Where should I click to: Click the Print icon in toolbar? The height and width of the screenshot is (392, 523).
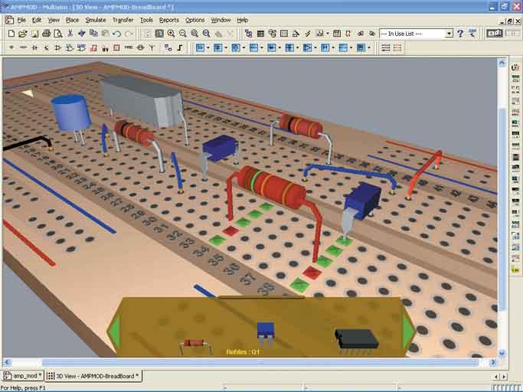click(x=46, y=34)
